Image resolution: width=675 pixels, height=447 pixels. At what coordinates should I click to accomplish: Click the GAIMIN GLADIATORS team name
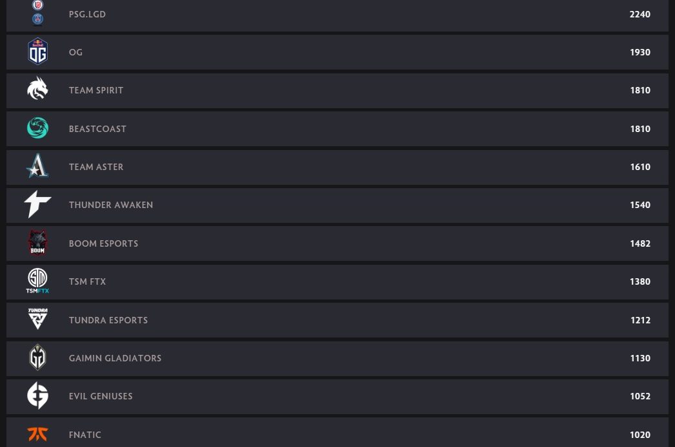pyautogui.click(x=115, y=358)
